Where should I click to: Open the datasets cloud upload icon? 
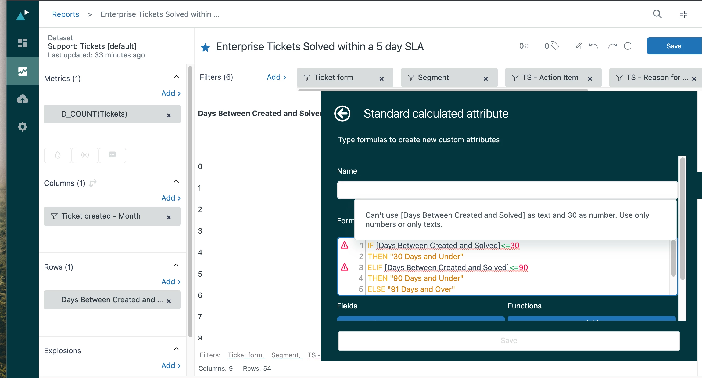pos(22,99)
